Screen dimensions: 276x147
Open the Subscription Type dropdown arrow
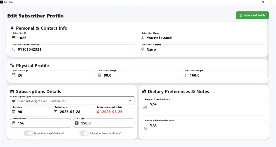click(x=130, y=101)
